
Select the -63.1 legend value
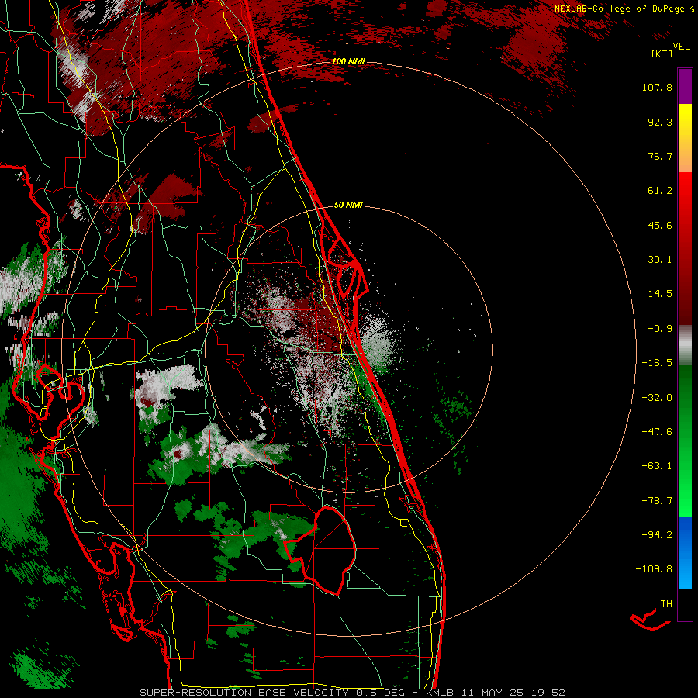[657, 466]
